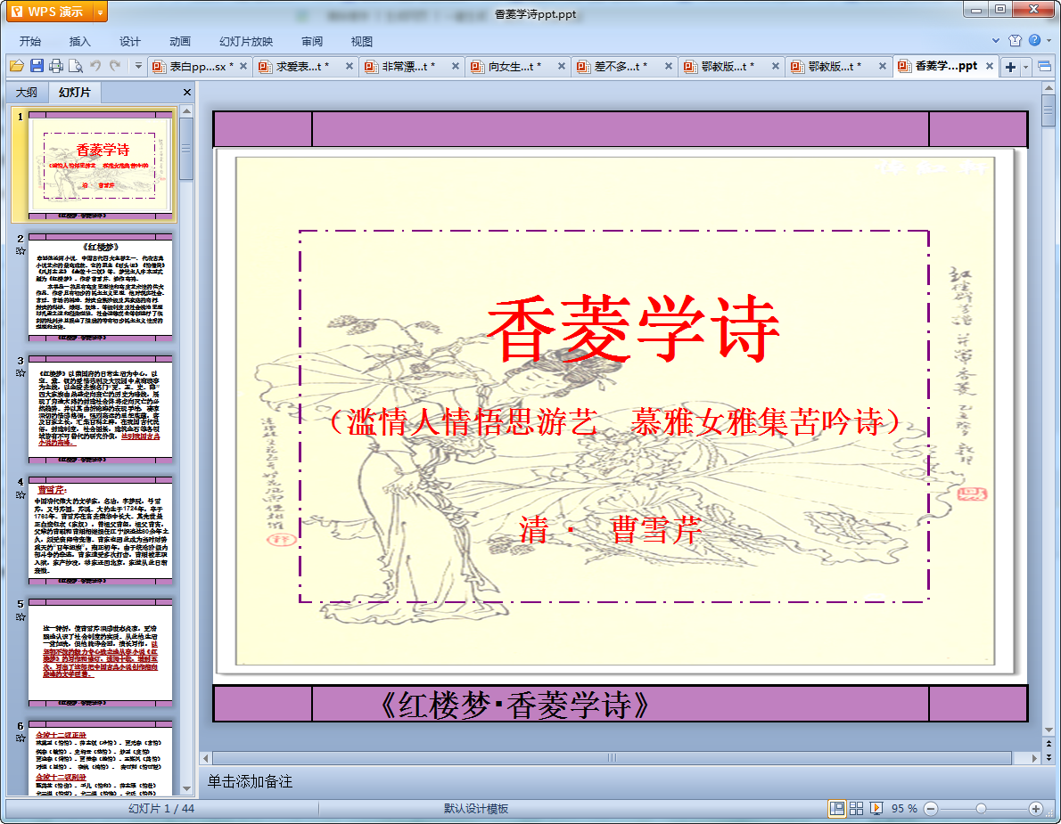The width and height of the screenshot is (1061, 824).
Task: Open the 视图 ribbon tab
Action: coord(362,41)
